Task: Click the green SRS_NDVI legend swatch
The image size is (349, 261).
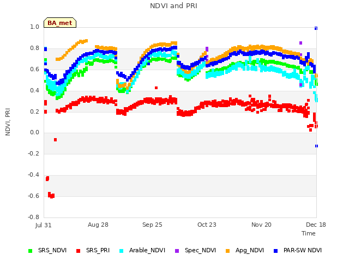Action: click(x=31, y=251)
